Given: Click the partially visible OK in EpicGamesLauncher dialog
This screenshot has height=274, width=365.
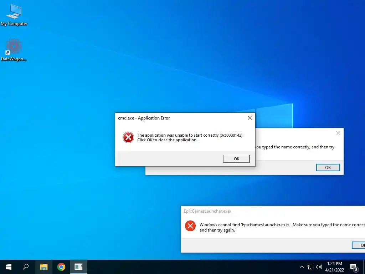Looking at the screenshot, I should 359,245.
